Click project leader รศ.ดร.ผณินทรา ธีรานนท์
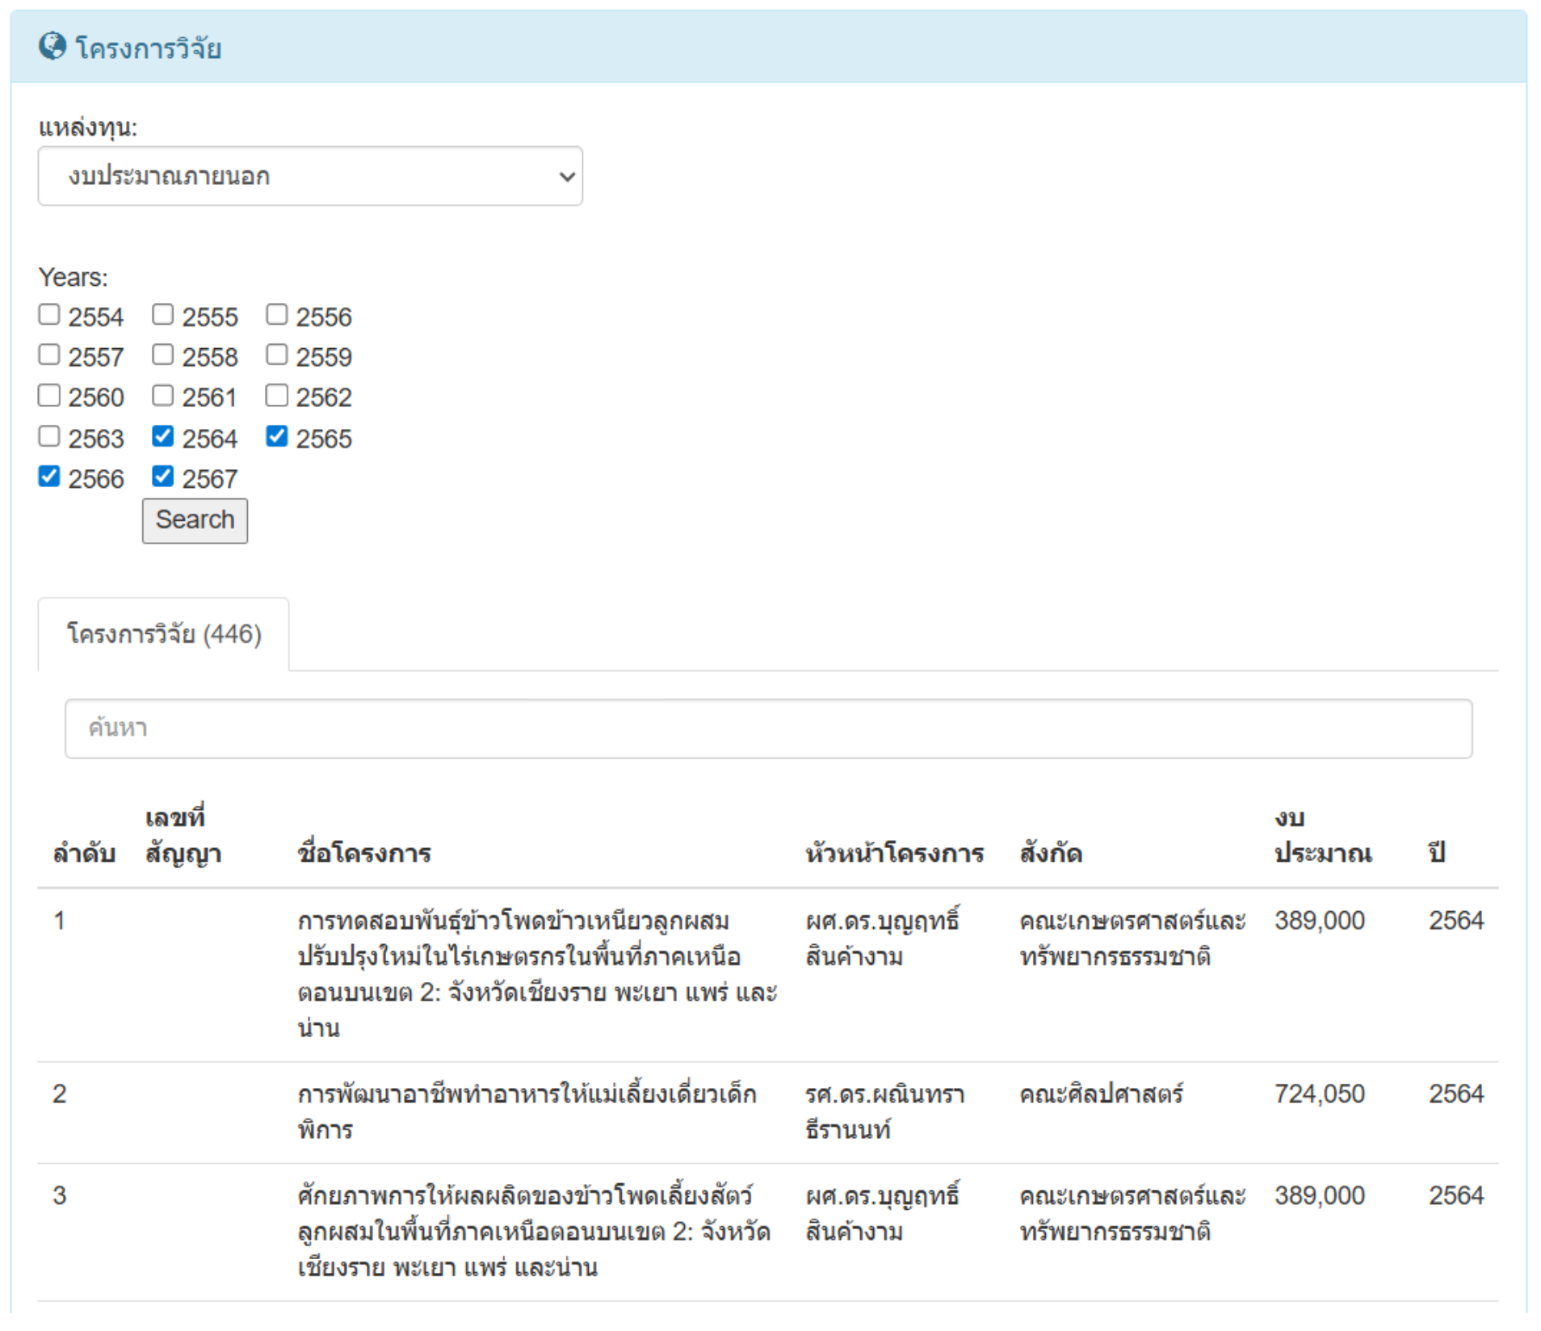Screen dimensions: 1541x1331 [884, 1112]
